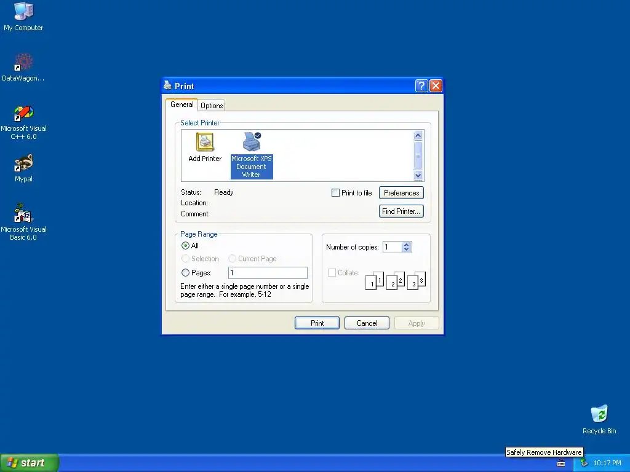The height and width of the screenshot is (472, 630).
Task: Select the All page range option
Action: click(x=185, y=246)
